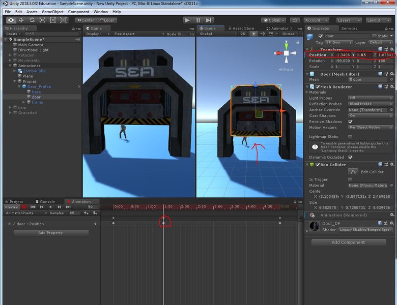Click Add keyframe icon
Image resolution: width=397 pixels, height=305 pixels.
tap(87, 213)
